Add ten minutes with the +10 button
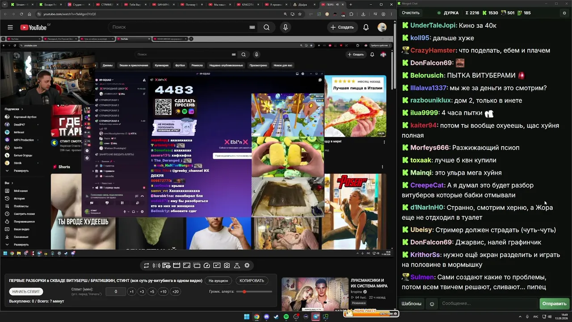This screenshot has height=322, width=572. click(x=163, y=292)
